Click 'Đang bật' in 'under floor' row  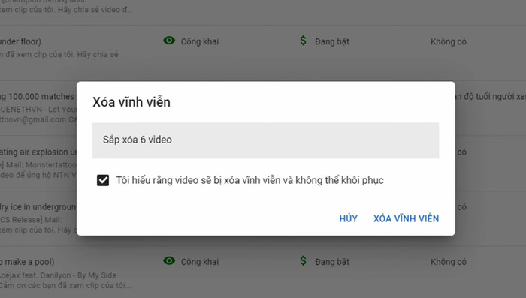pos(332,41)
